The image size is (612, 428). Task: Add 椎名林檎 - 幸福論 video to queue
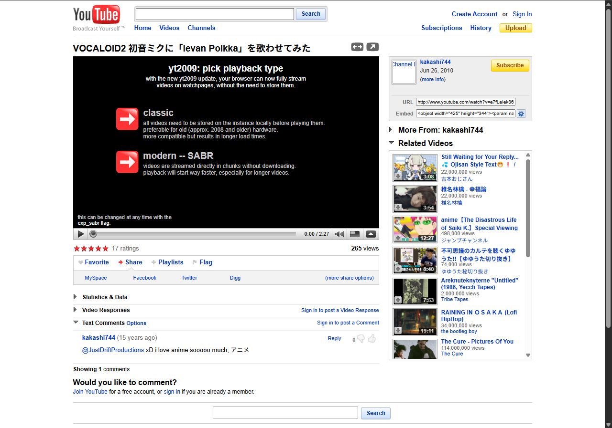pos(398,208)
